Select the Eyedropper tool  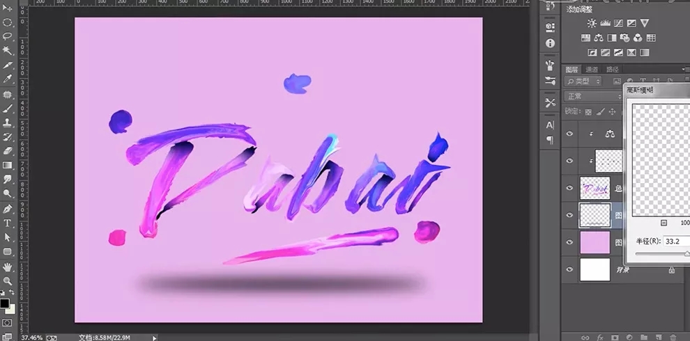(7, 79)
